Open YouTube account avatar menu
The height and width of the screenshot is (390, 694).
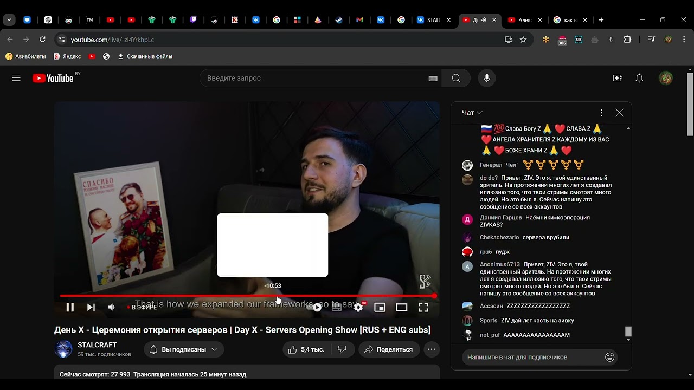coord(666,78)
